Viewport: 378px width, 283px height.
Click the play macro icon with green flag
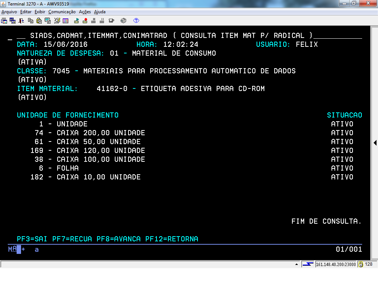pyautogui.click(x=76, y=21)
